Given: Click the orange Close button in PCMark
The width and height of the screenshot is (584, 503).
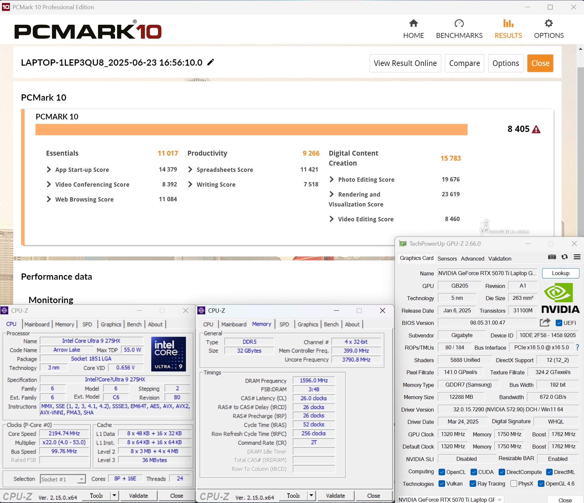Looking at the screenshot, I should click(x=540, y=63).
